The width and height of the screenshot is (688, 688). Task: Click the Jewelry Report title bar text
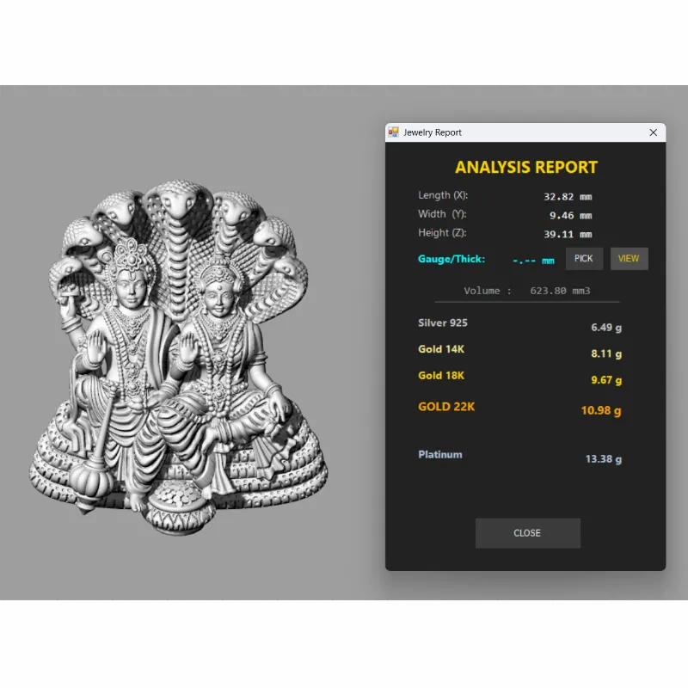(433, 132)
